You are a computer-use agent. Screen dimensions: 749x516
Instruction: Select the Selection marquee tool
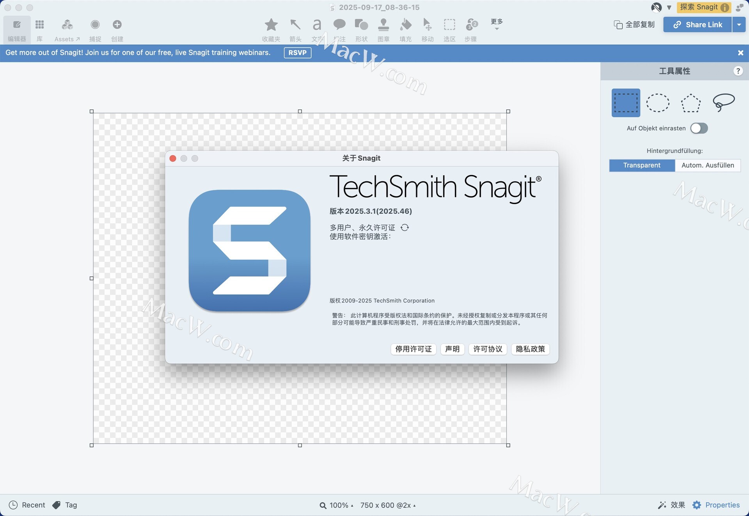tap(449, 30)
